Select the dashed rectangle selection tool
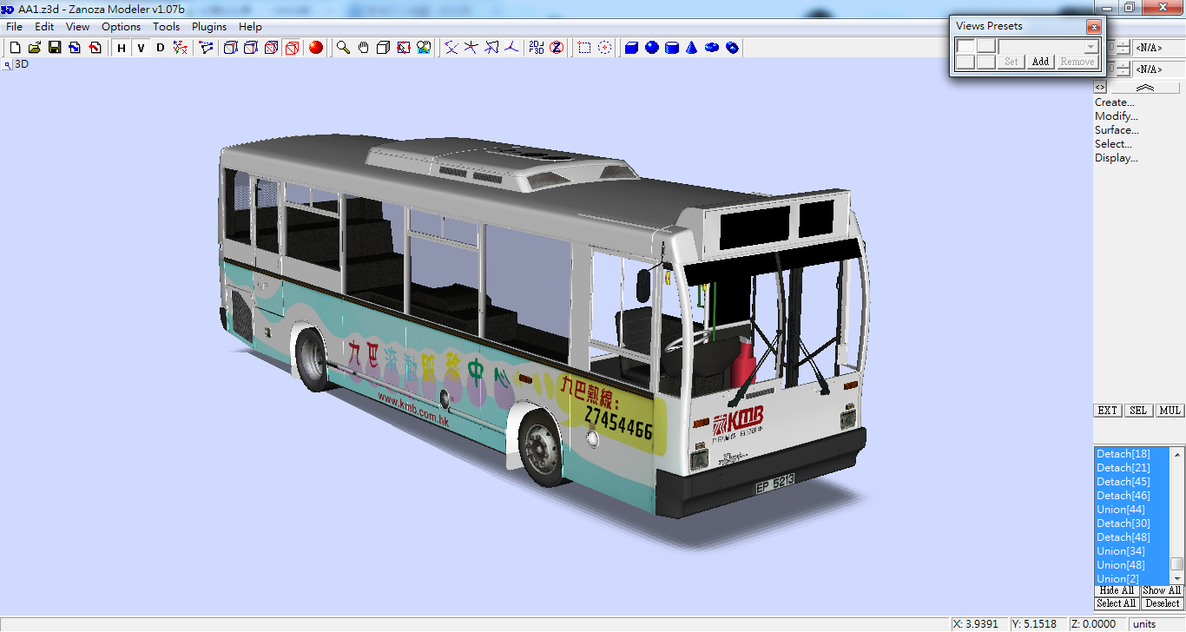 point(584,48)
